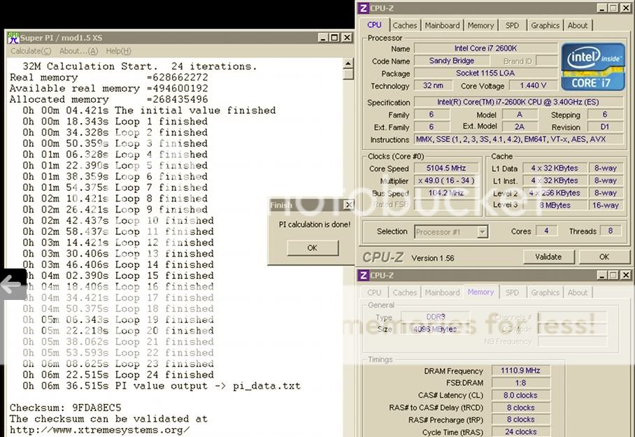Open the Calculate menu in Super PI
635x437 pixels.
pyautogui.click(x=30, y=51)
